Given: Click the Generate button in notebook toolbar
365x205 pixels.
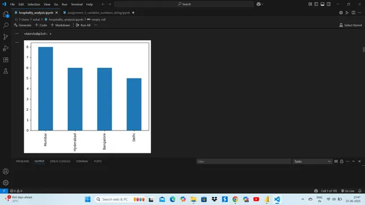Looking at the screenshot, I should pyautogui.click(x=22, y=25).
